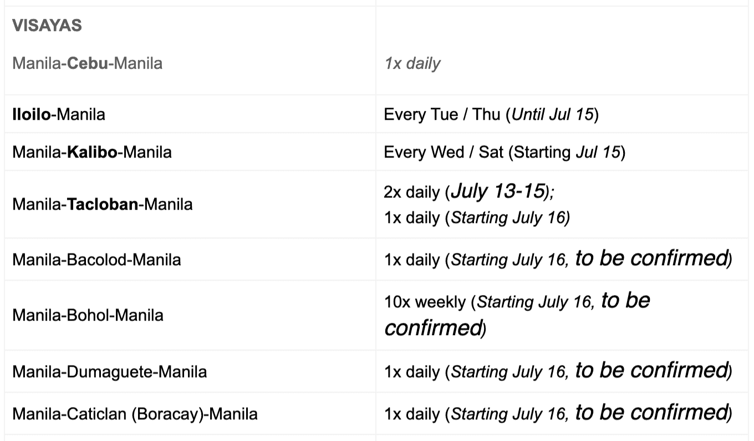This screenshot has width=754, height=441.
Task: Click the Iloilo-Manila route text
Action: 59,115
